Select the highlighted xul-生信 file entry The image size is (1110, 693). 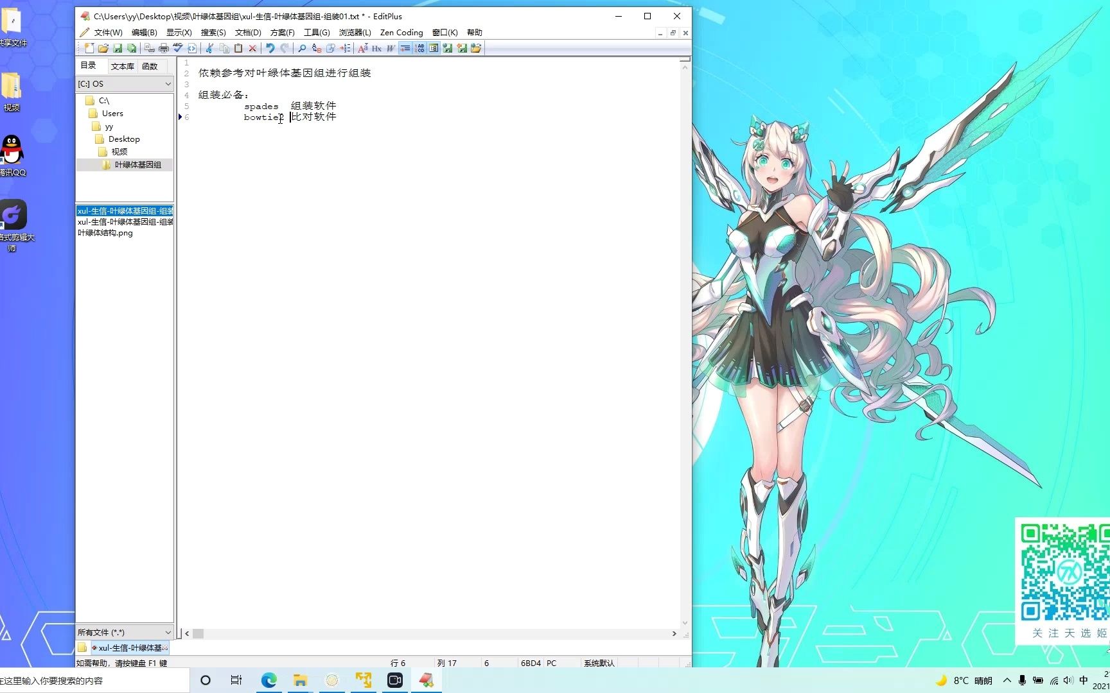point(125,211)
